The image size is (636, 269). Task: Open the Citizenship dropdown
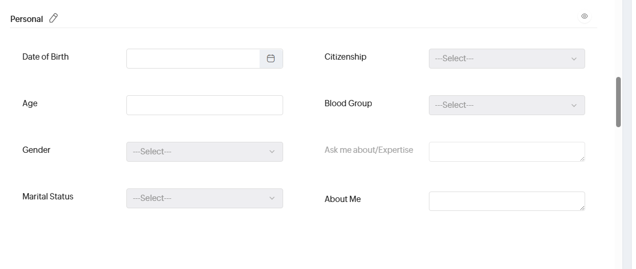point(506,59)
